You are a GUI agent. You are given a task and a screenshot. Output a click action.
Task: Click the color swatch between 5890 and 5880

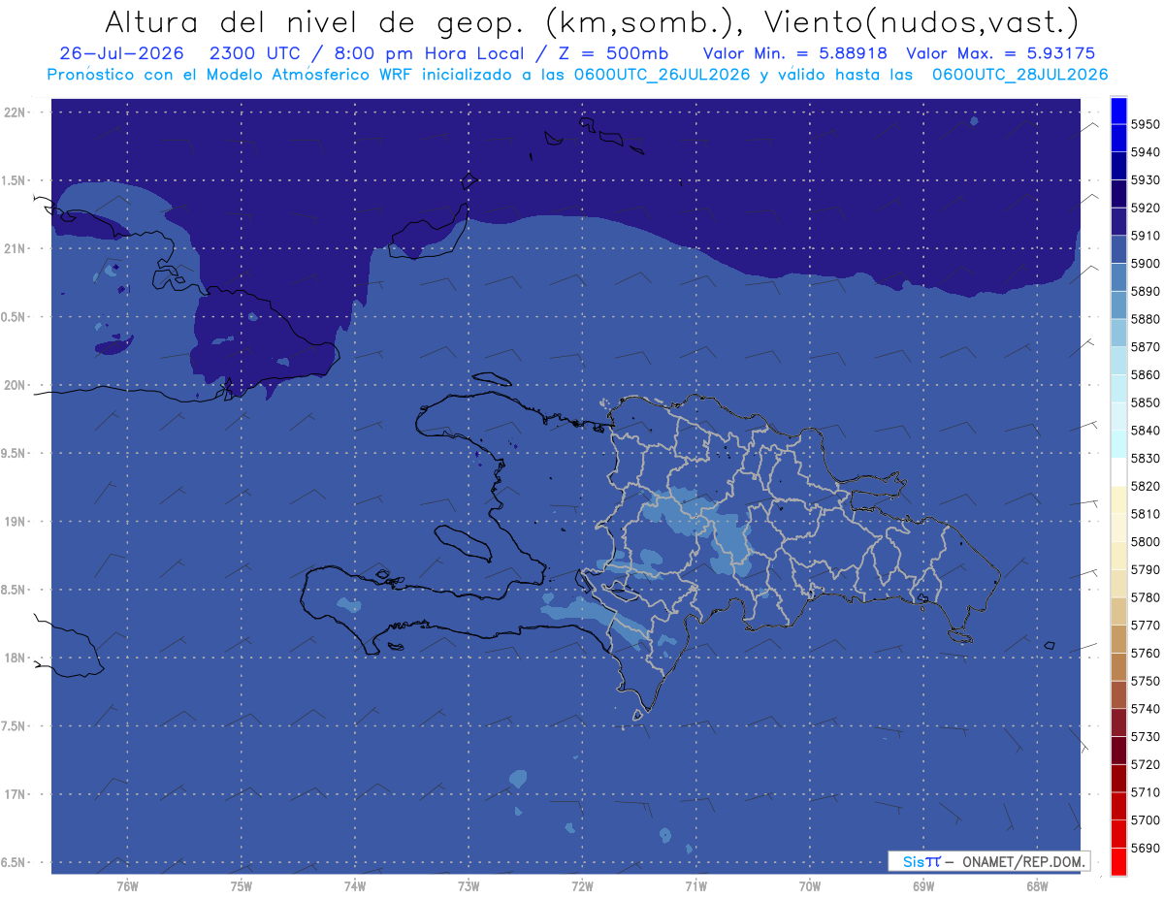[1118, 305]
